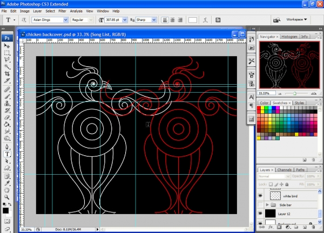Select the Crop tool

coord(7,73)
